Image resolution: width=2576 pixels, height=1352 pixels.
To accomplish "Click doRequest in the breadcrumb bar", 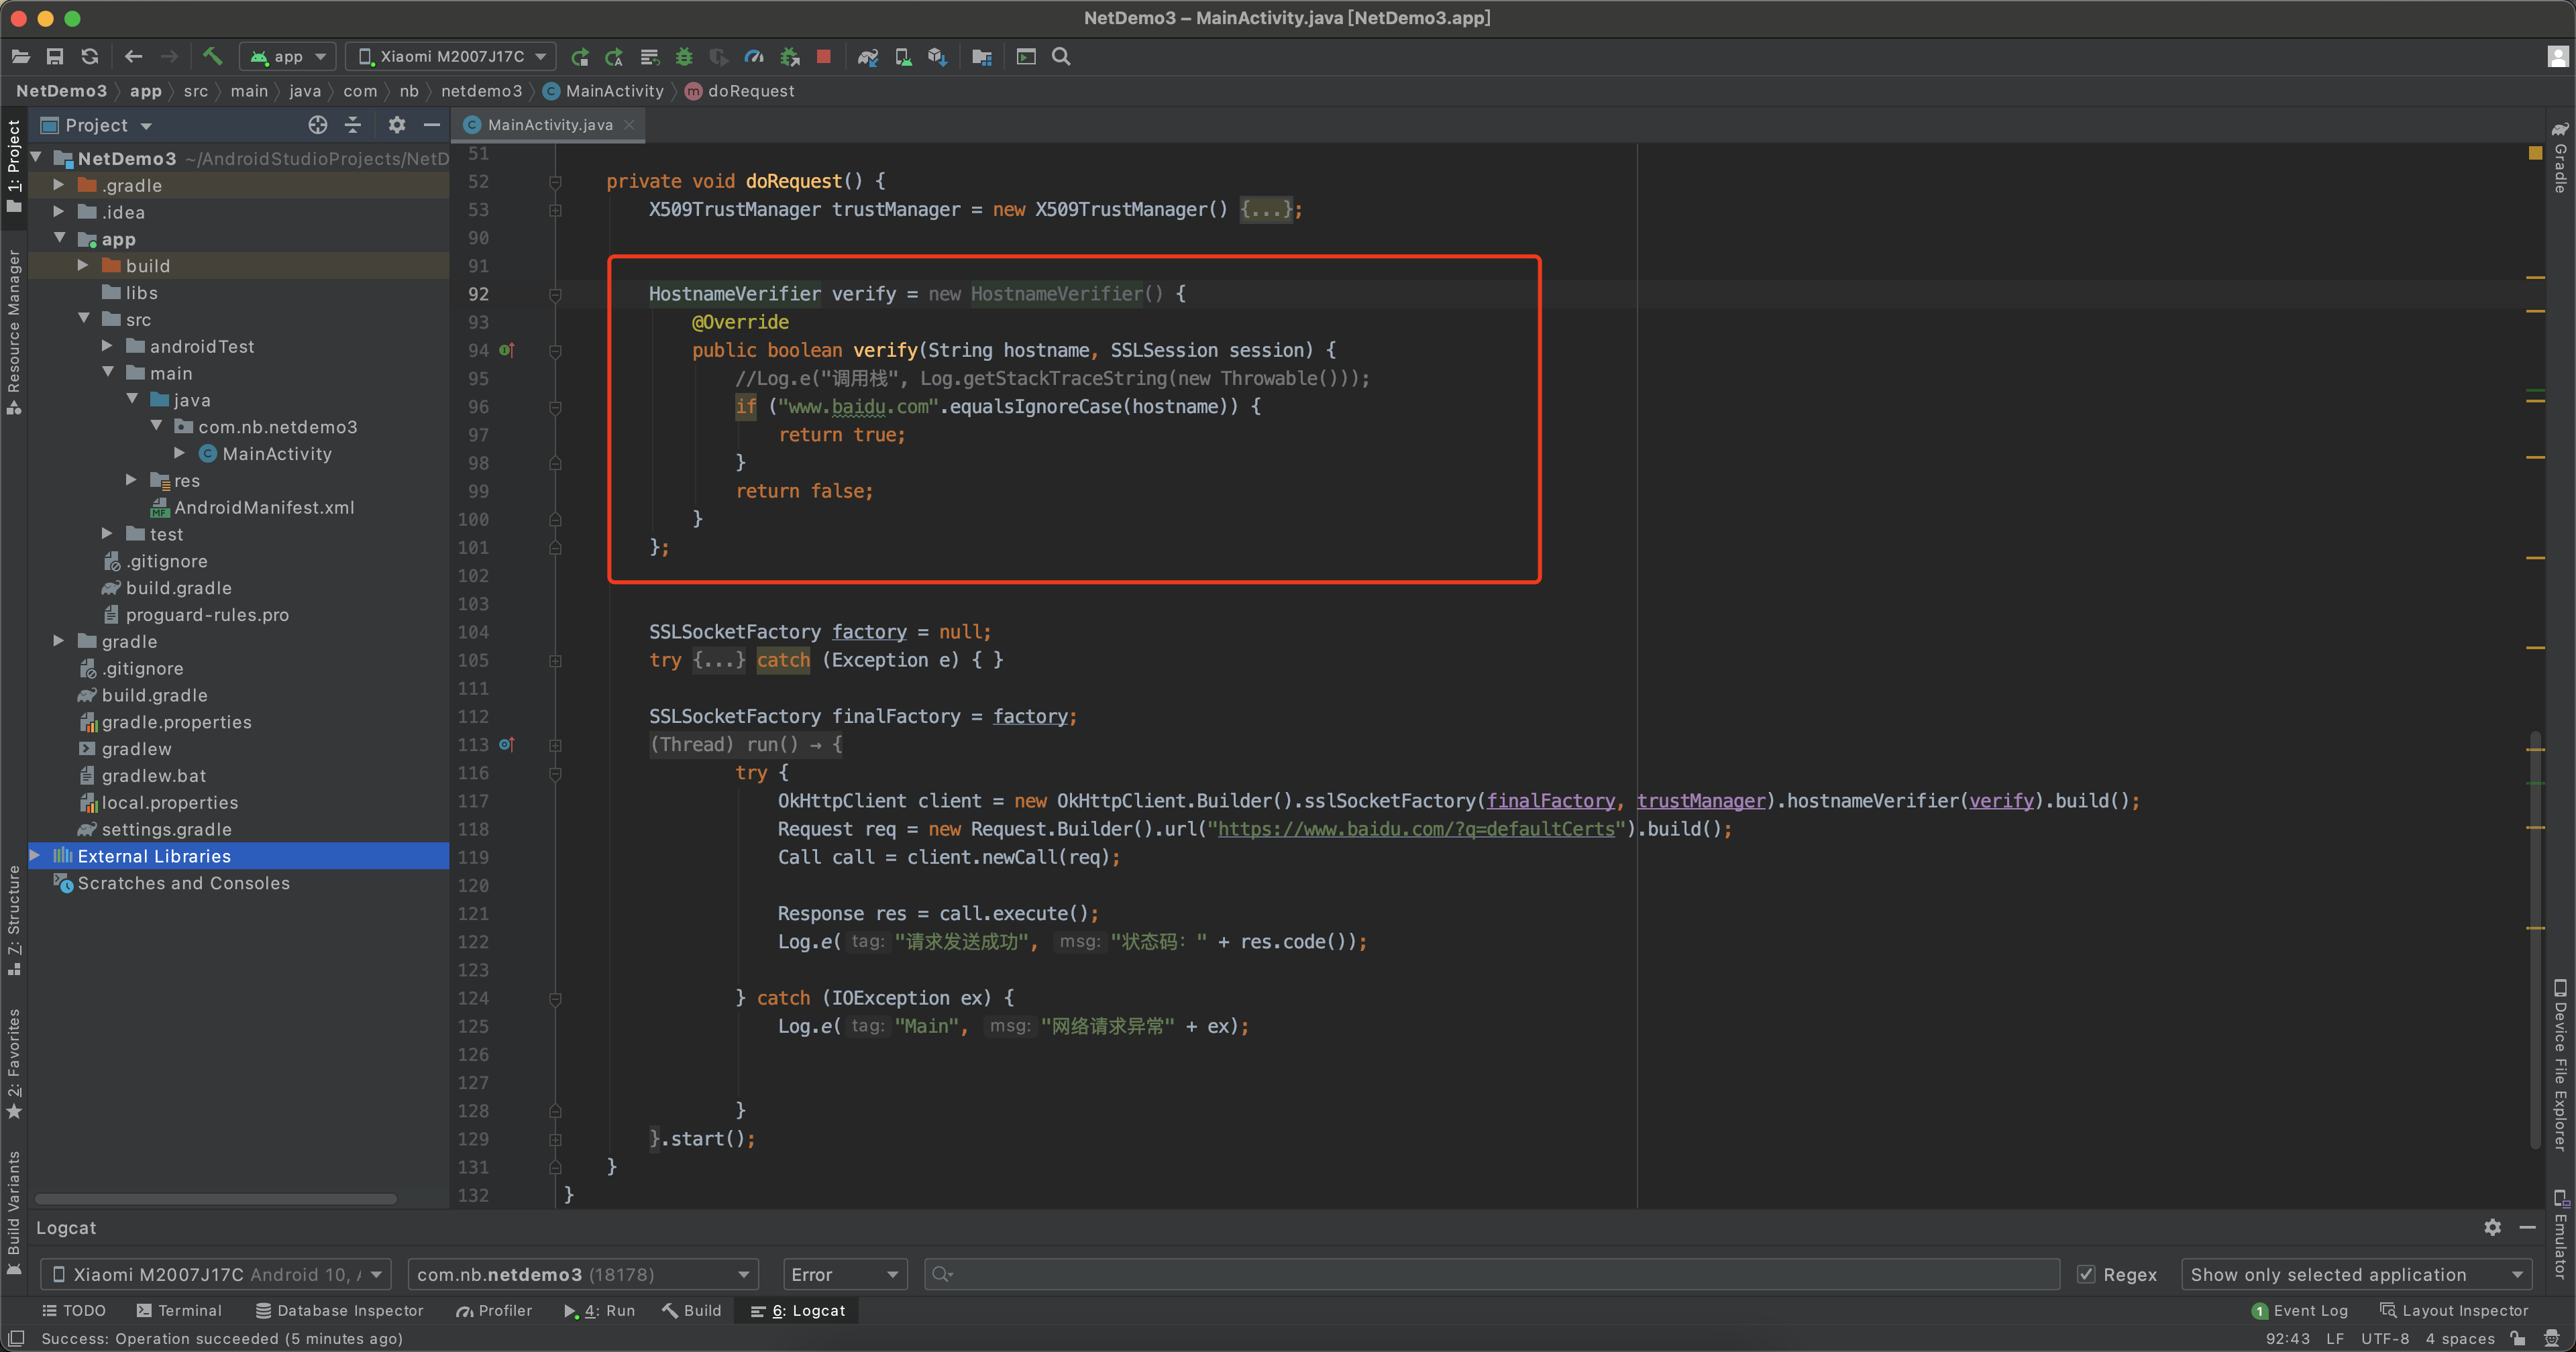I will point(740,91).
